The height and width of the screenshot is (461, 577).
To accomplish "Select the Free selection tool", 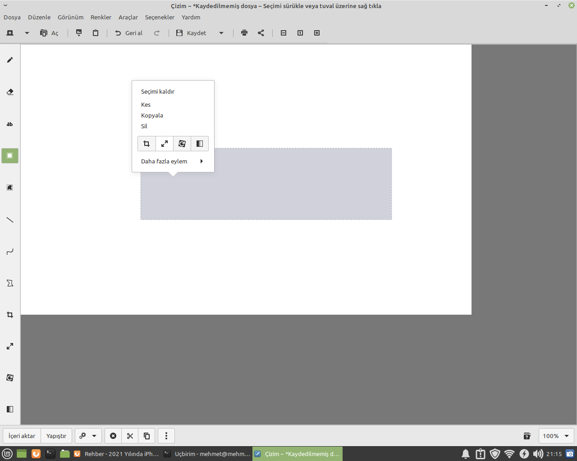I will [x=10, y=187].
